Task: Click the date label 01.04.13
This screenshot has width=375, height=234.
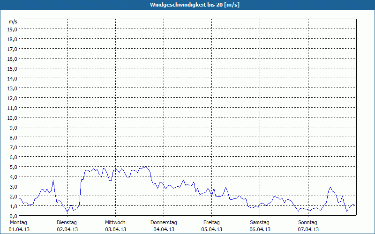Action: click(x=19, y=230)
